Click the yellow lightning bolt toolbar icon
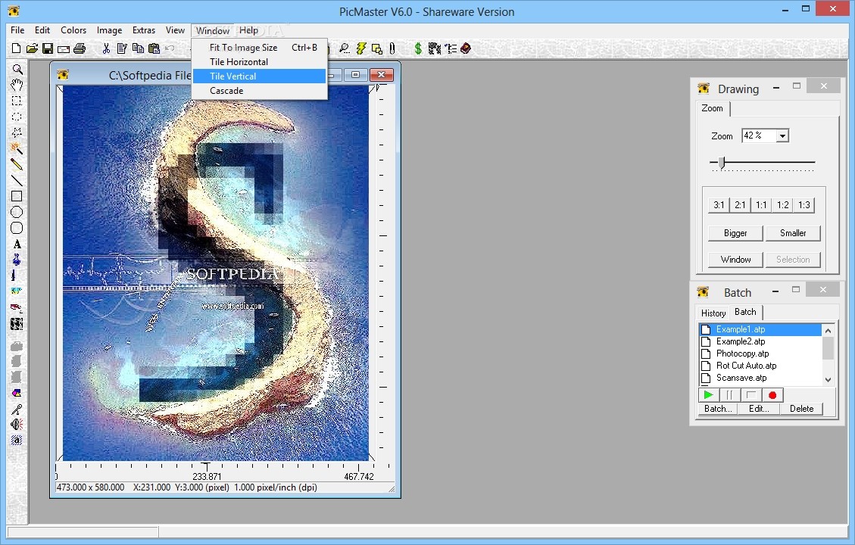Screen dimensions: 855x545 [x=361, y=48]
